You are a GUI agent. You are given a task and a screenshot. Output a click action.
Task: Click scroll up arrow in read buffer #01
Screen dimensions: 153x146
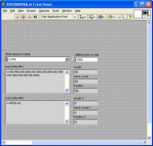coord(67,72)
